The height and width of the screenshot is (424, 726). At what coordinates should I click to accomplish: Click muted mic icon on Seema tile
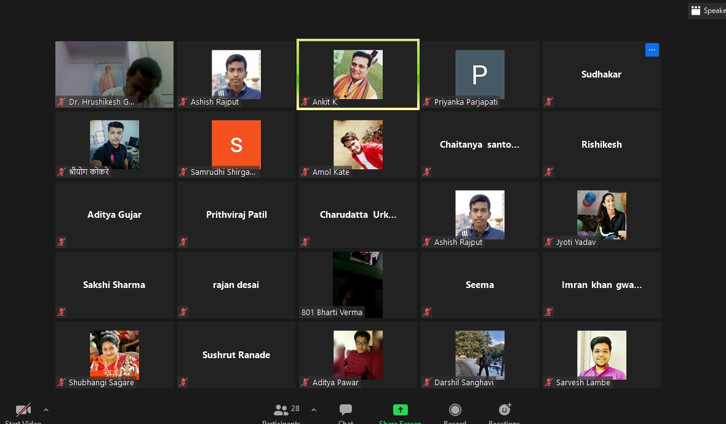tap(427, 312)
